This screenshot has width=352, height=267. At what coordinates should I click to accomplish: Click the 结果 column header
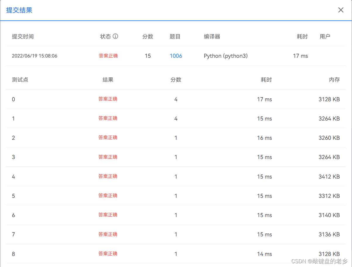click(x=108, y=80)
